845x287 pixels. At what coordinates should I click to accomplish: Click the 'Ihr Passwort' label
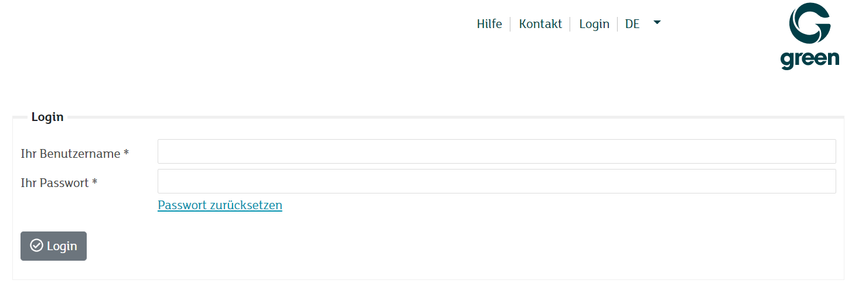click(54, 183)
